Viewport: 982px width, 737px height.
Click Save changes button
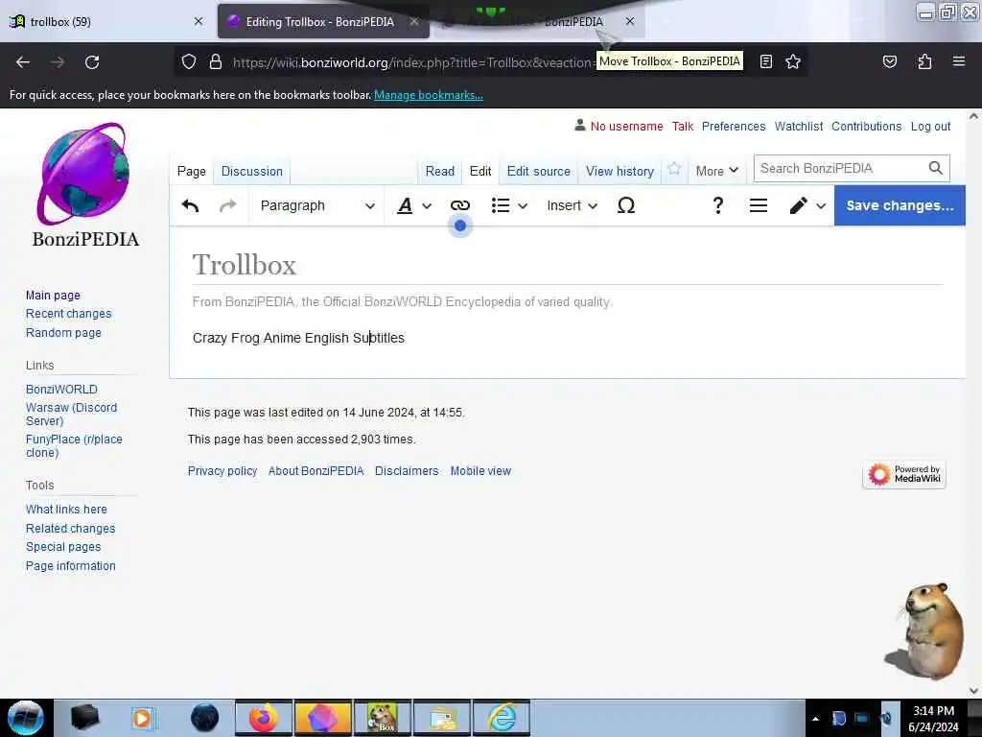point(900,205)
